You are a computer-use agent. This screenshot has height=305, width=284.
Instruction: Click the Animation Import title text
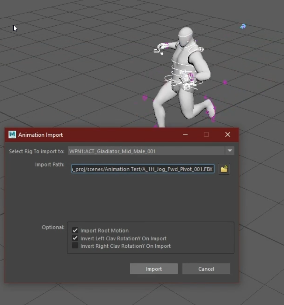41,135
